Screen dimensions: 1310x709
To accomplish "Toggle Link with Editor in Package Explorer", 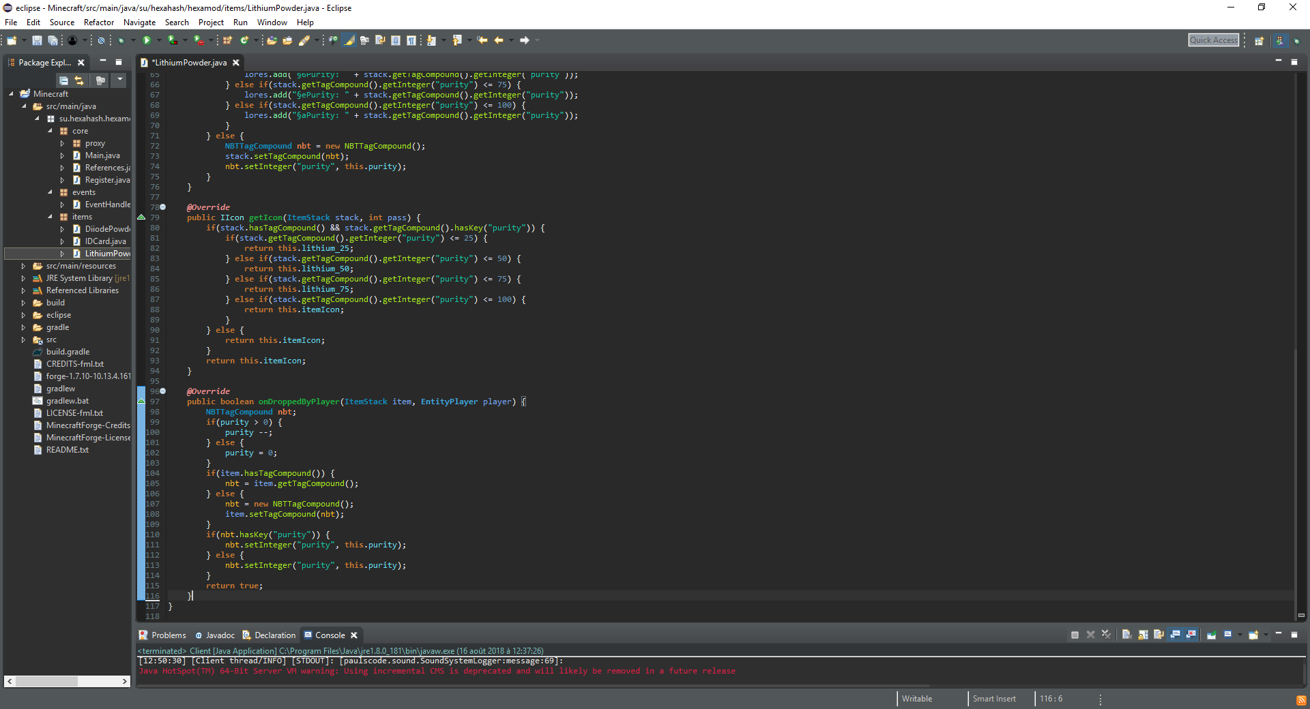I will coord(79,80).
